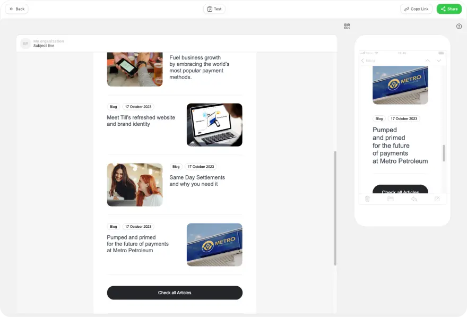Screen dimensions: 467x317
Task: Select the Fuel business growth text
Action: pyautogui.click(x=199, y=67)
